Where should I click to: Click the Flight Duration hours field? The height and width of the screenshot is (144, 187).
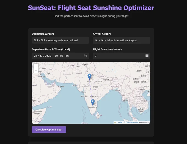click(x=122, y=56)
